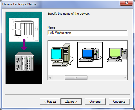Select the cyan-screen beige workstation icon
135x110 pixels.
[62, 55]
